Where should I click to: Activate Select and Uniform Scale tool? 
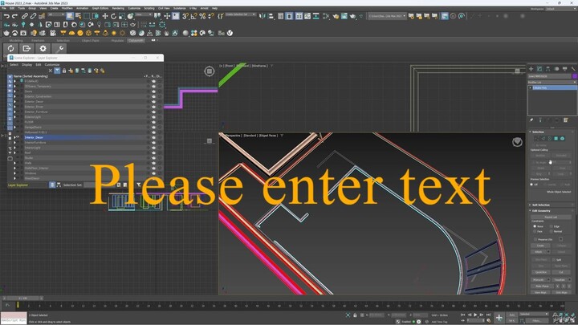click(122, 16)
